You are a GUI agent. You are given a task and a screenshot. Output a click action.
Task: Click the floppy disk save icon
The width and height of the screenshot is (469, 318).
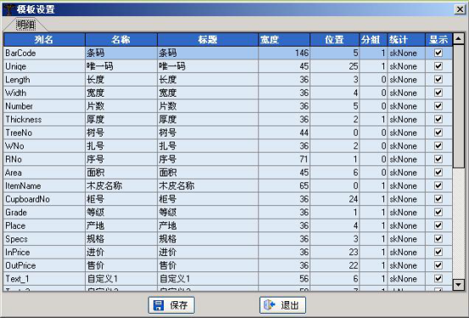click(159, 305)
